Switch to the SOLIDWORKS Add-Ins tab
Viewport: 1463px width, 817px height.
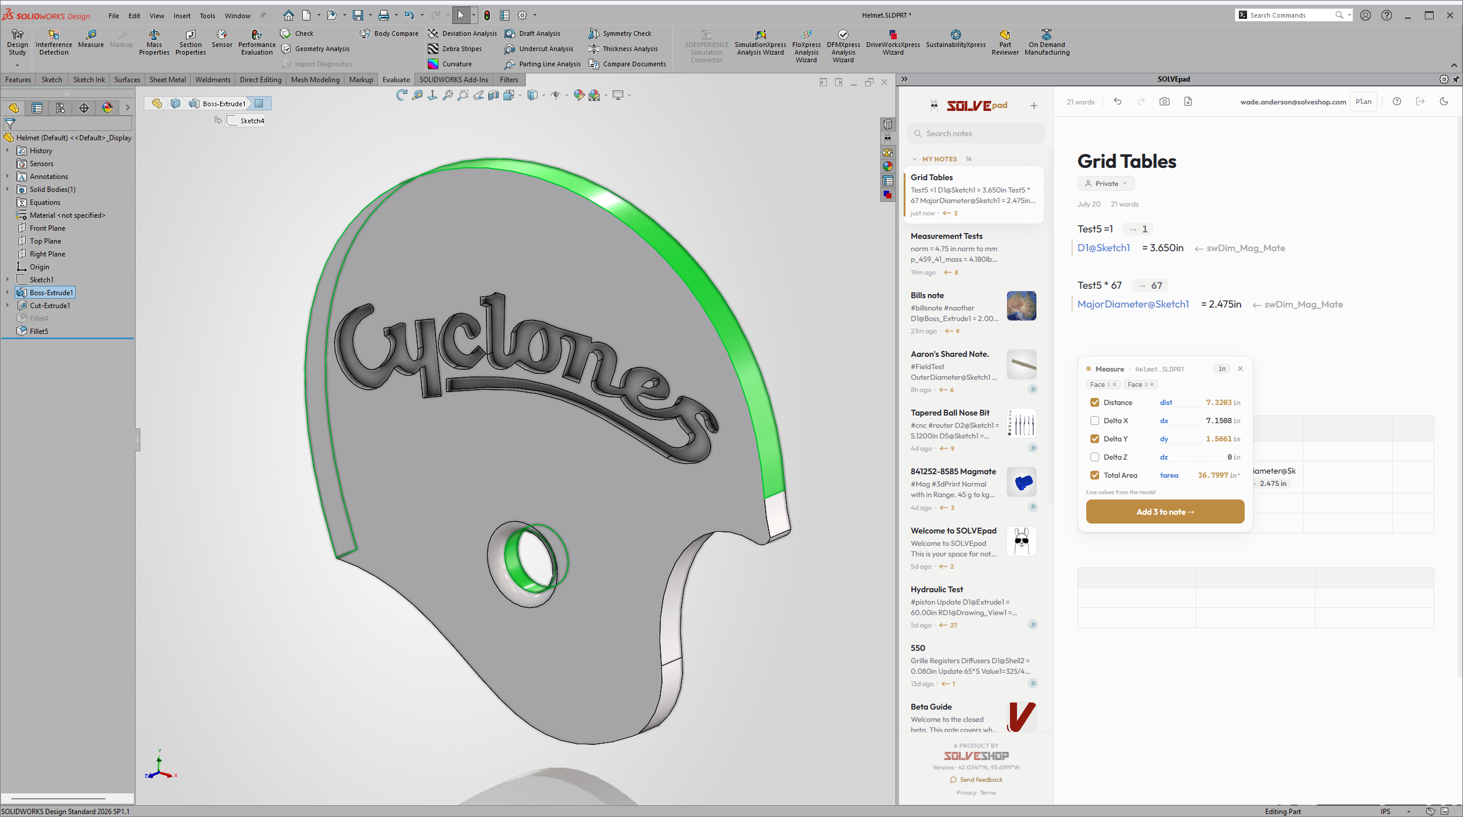453,80
